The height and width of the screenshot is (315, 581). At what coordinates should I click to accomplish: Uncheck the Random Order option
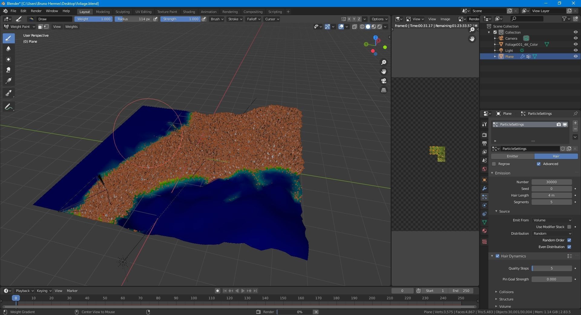coord(569,240)
